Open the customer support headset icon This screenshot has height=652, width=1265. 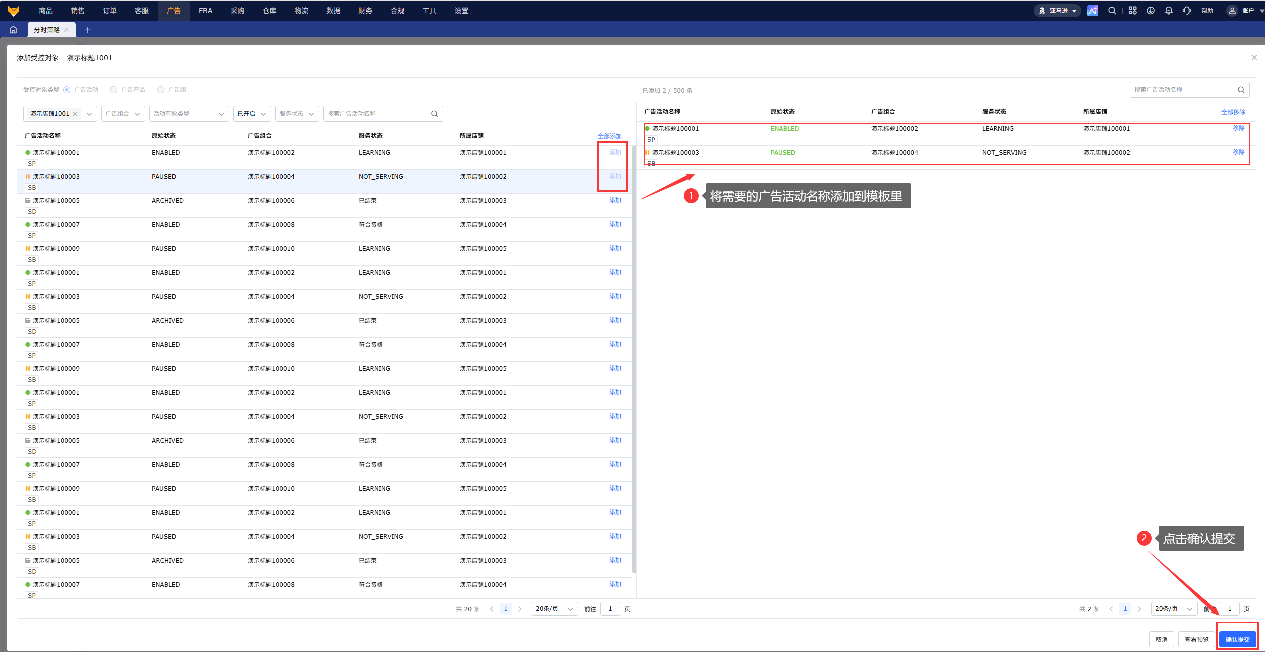pos(1187,10)
